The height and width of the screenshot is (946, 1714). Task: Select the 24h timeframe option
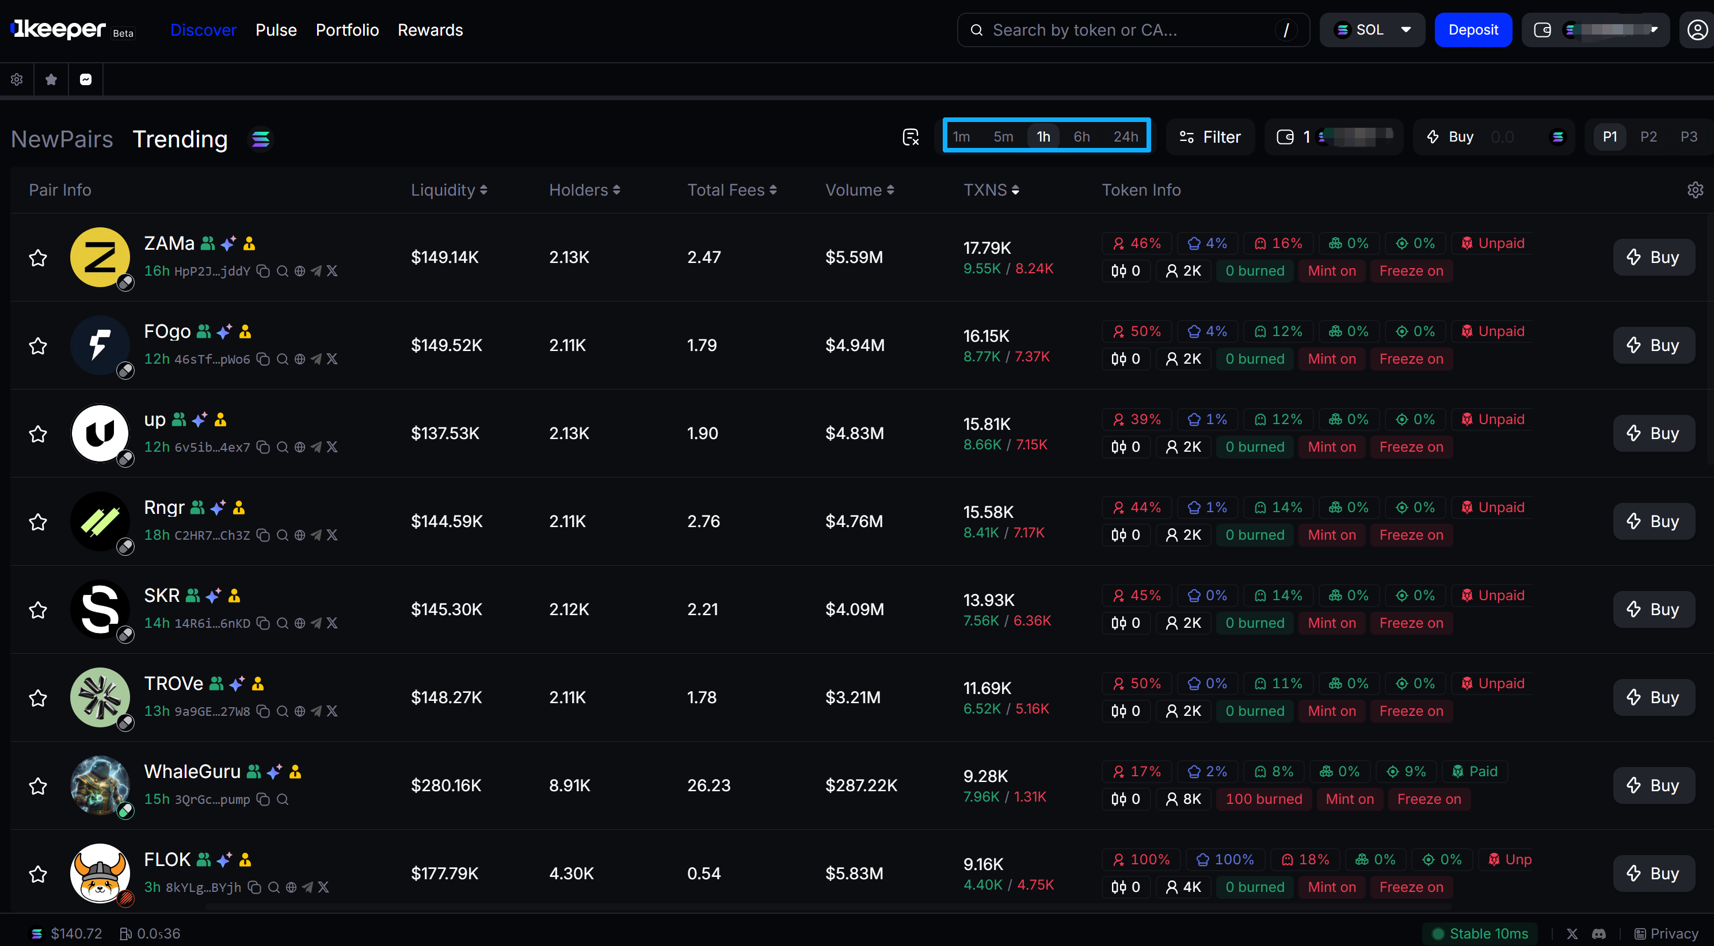coord(1125,137)
